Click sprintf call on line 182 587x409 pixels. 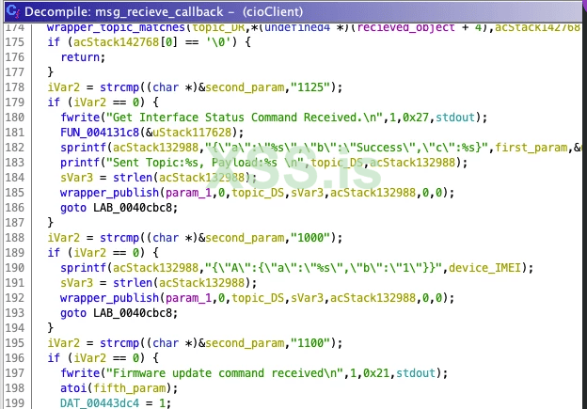pos(83,148)
